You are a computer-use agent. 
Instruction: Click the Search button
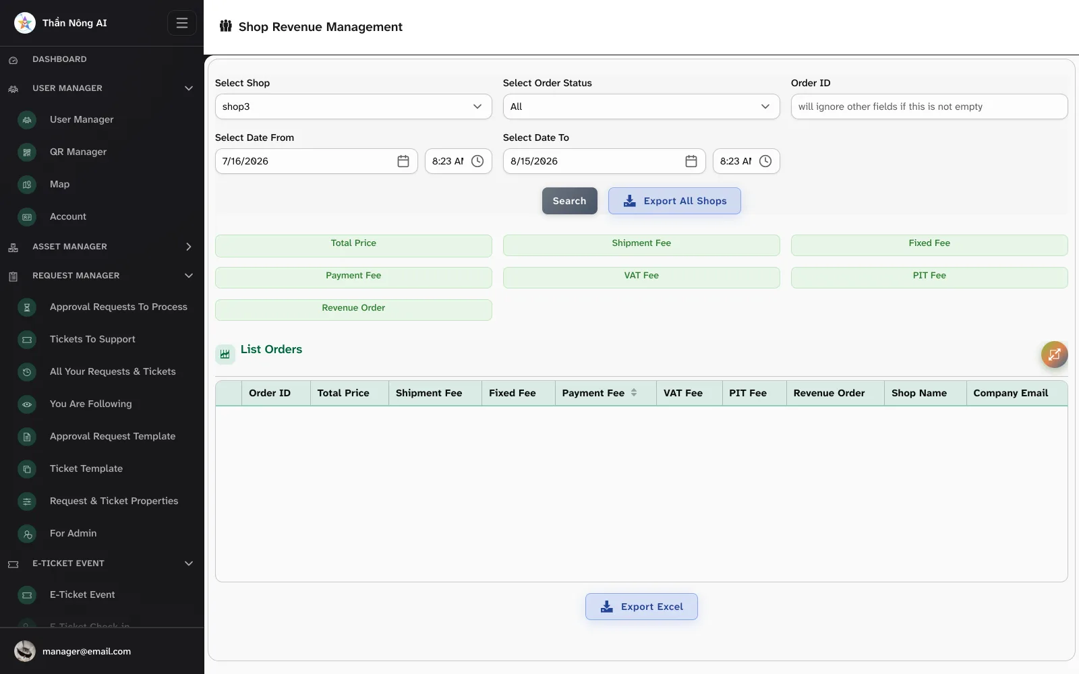click(x=570, y=201)
